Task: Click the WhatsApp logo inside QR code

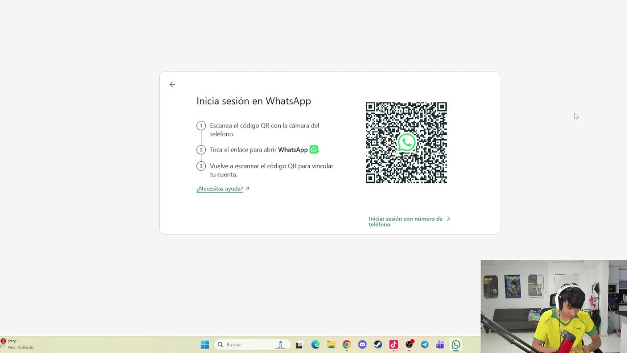Action: tap(406, 143)
